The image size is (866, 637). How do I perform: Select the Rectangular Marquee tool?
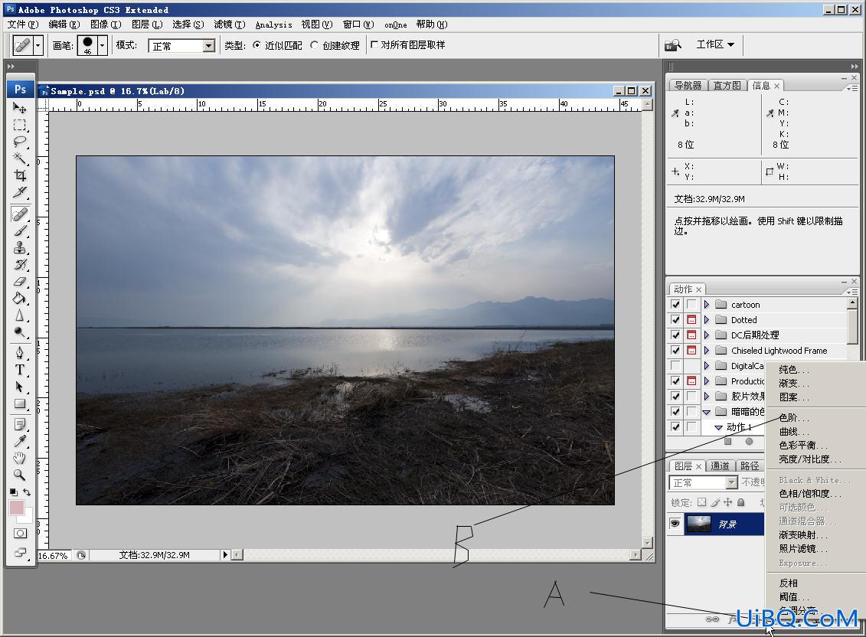pyautogui.click(x=19, y=125)
